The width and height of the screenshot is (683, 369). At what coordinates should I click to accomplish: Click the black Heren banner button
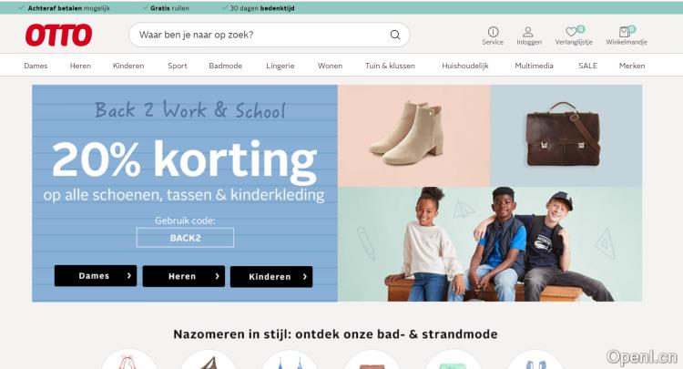click(x=184, y=276)
